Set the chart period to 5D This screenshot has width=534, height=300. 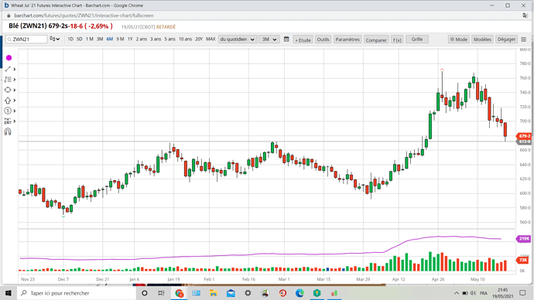[x=80, y=39]
